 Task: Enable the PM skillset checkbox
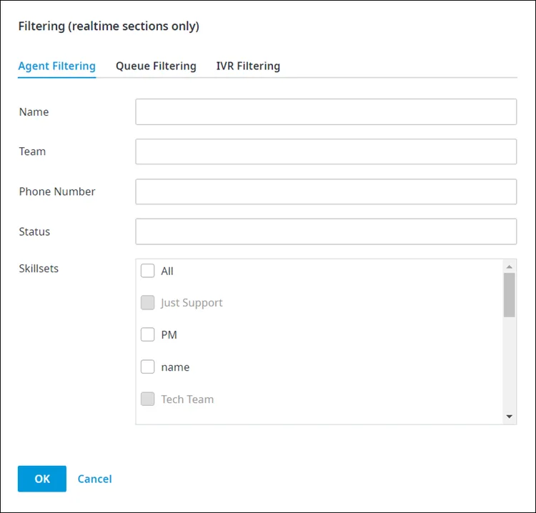[148, 334]
